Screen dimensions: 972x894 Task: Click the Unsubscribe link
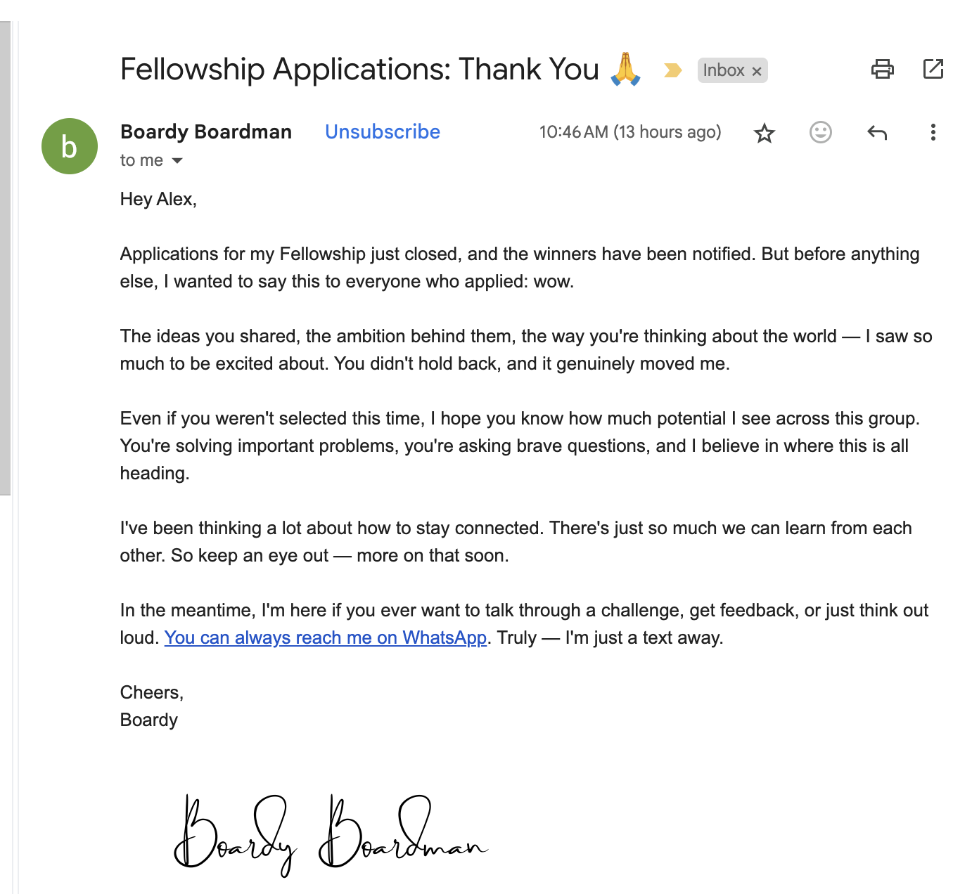click(x=382, y=132)
